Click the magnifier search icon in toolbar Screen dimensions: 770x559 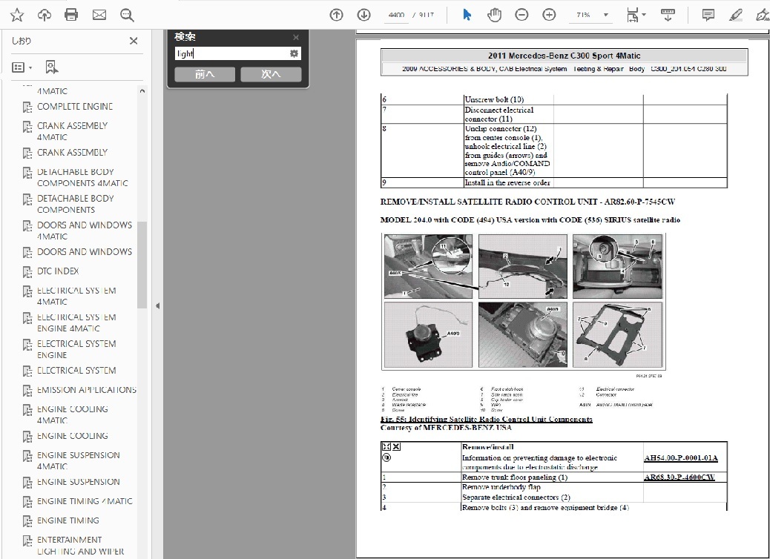(127, 16)
